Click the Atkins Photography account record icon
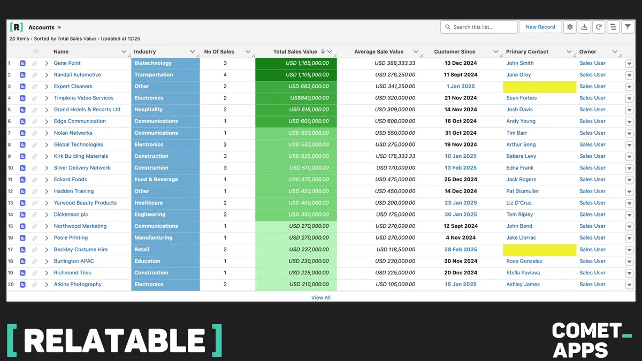Screen dimensions: 642x361 point(23,285)
